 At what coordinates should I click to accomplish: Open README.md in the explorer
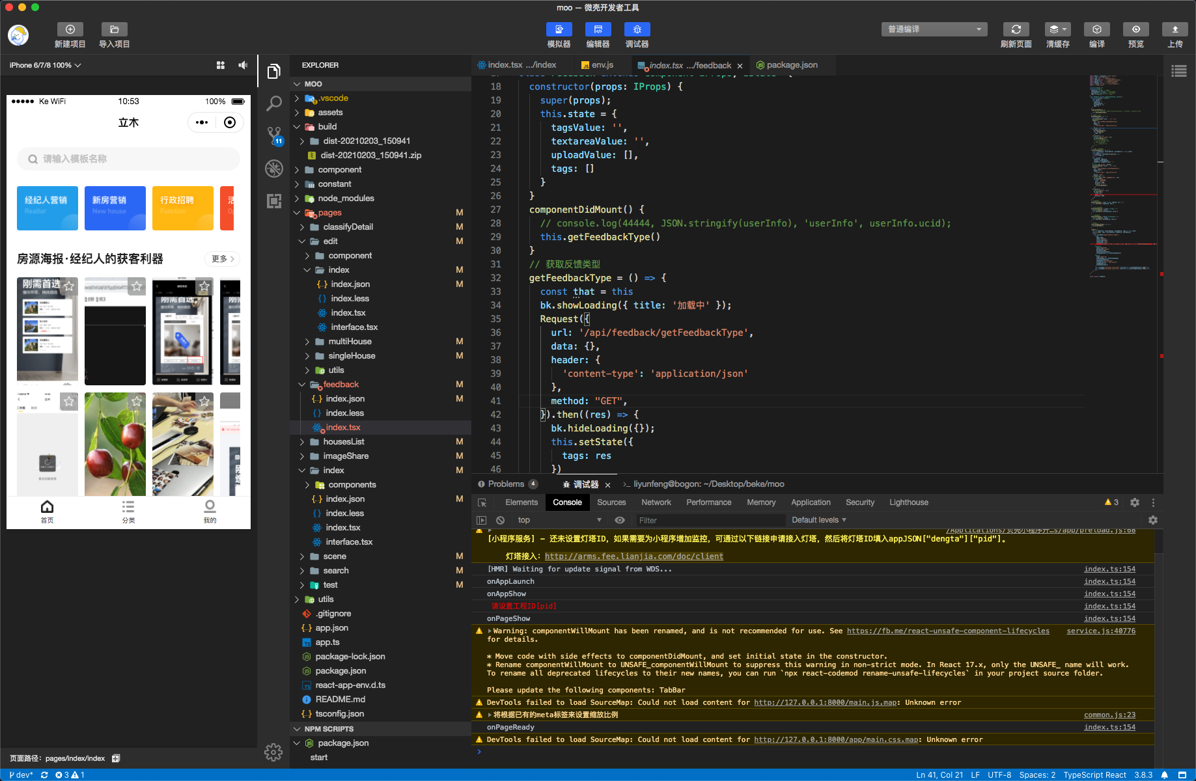(380, 700)
